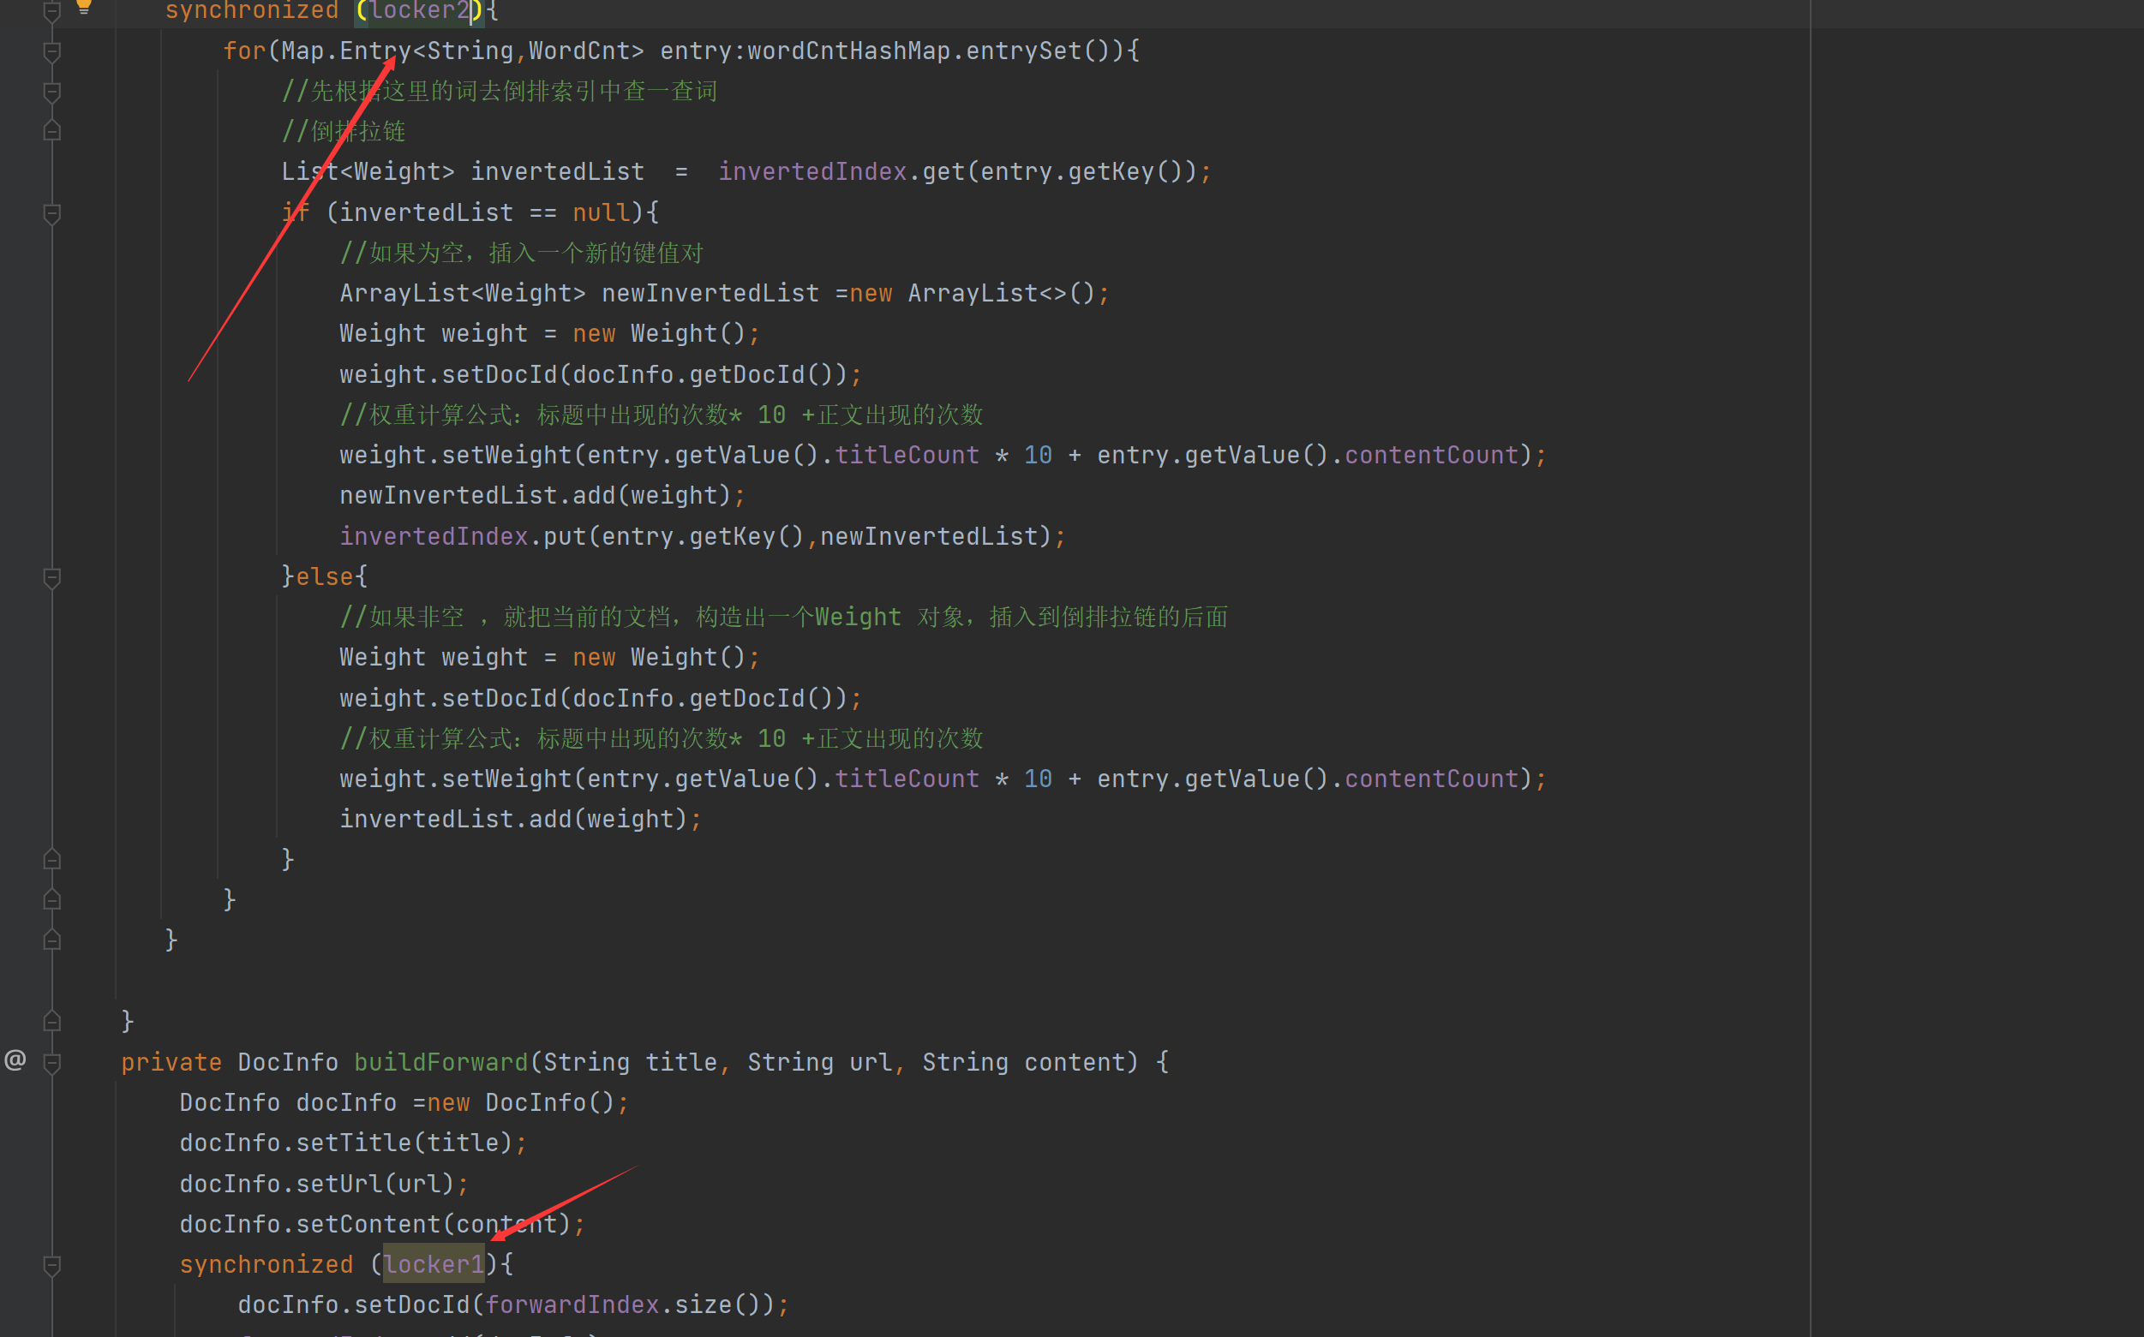Collapse the for loop over wordCntHashMap entries
Viewport: 2144px width, 1337px height.
pos(52,52)
